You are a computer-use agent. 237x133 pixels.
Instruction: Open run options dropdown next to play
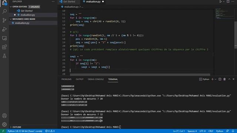tap(224, 1)
